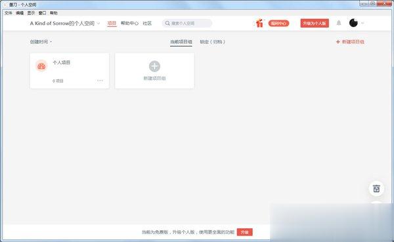Click the plus circle on 新建项目组 card
The image size is (394, 242).
coord(154,66)
